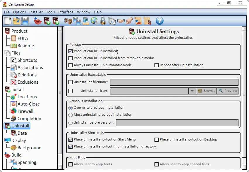Open the Background tree item
249x172 pixels.
click(29, 148)
